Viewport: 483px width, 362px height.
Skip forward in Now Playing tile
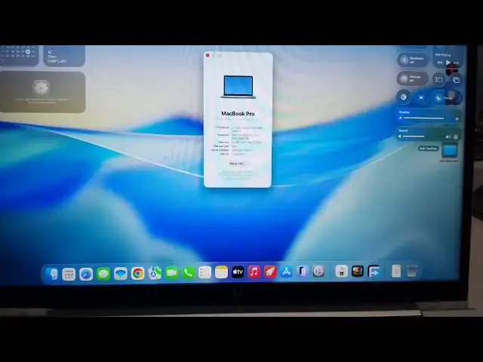click(456, 63)
